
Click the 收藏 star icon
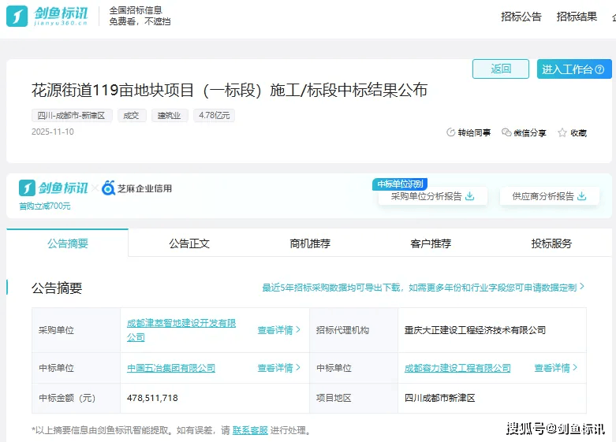click(x=562, y=133)
